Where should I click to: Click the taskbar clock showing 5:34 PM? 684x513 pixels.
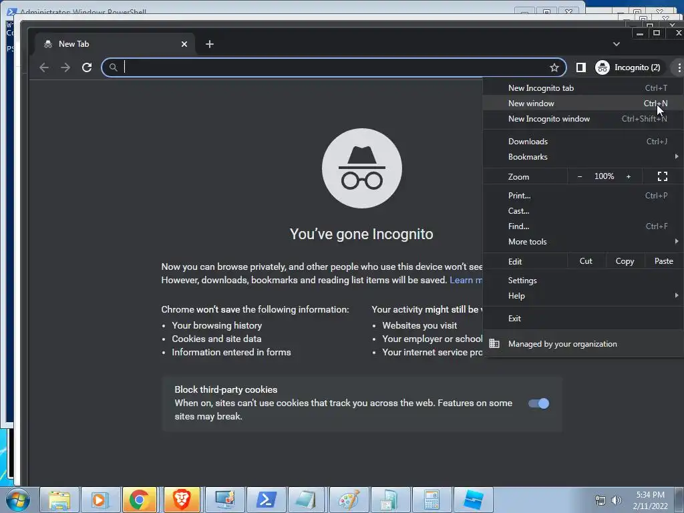[650, 500]
